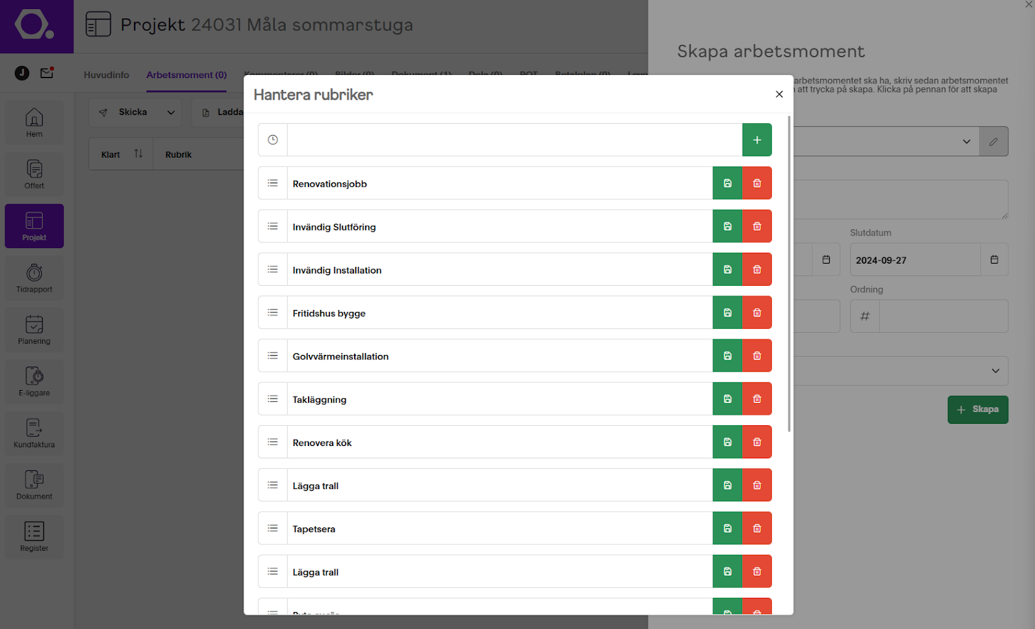Delete the Golvvärmeinstallation rubrik
Viewport: 1035px width, 629px height.
click(757, 356)
